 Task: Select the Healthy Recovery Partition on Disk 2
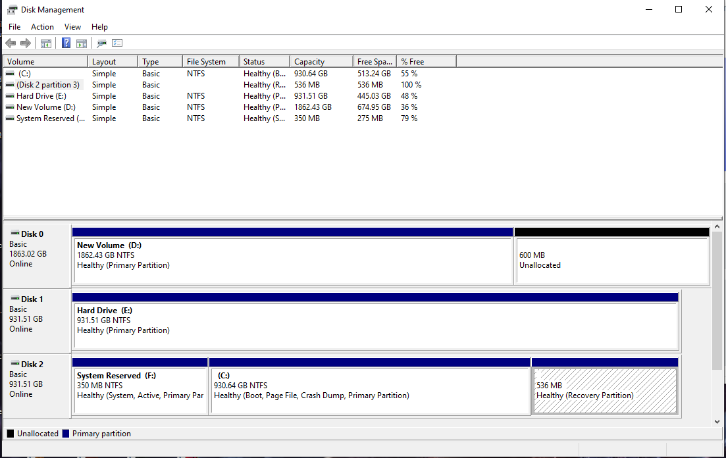click(x=604, y=388)
